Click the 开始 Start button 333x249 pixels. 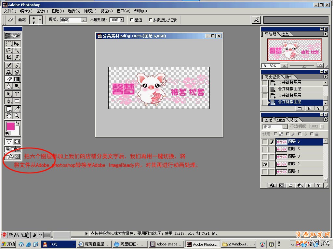(x=8, y=244)
